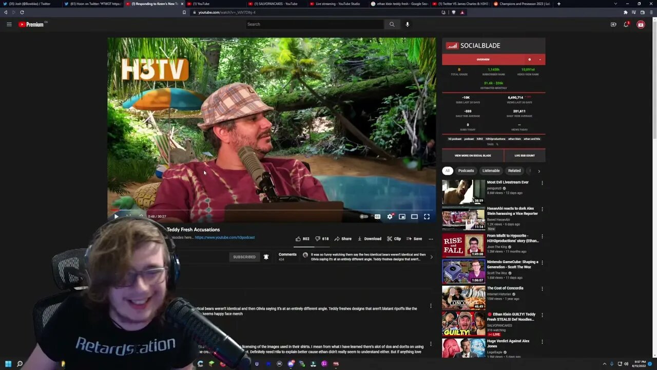Open options for From Misfit to Hypocrite

click(x=542, y=236)
